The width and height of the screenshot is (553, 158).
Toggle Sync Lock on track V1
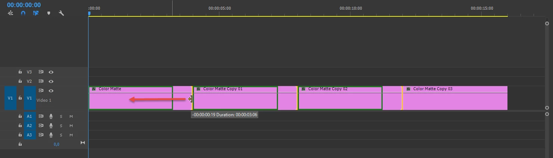41,91
